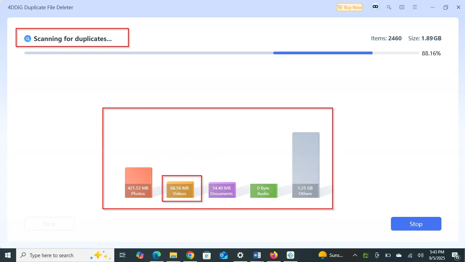Click the register key icon

pyautogui.click(x=389, y=7)
